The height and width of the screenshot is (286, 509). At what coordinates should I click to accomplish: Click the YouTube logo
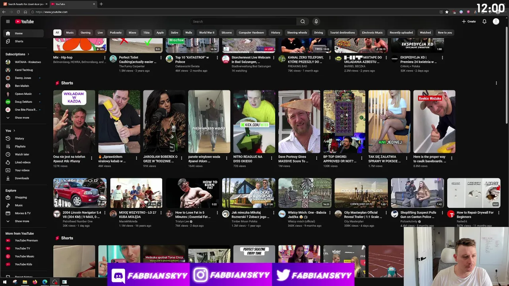[x=25, y=21]
